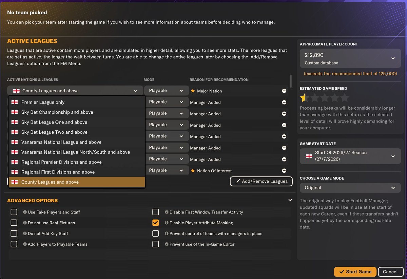Click info icon for Use Fake Players and Staff
407x279 pixels.
pos(25,212)
